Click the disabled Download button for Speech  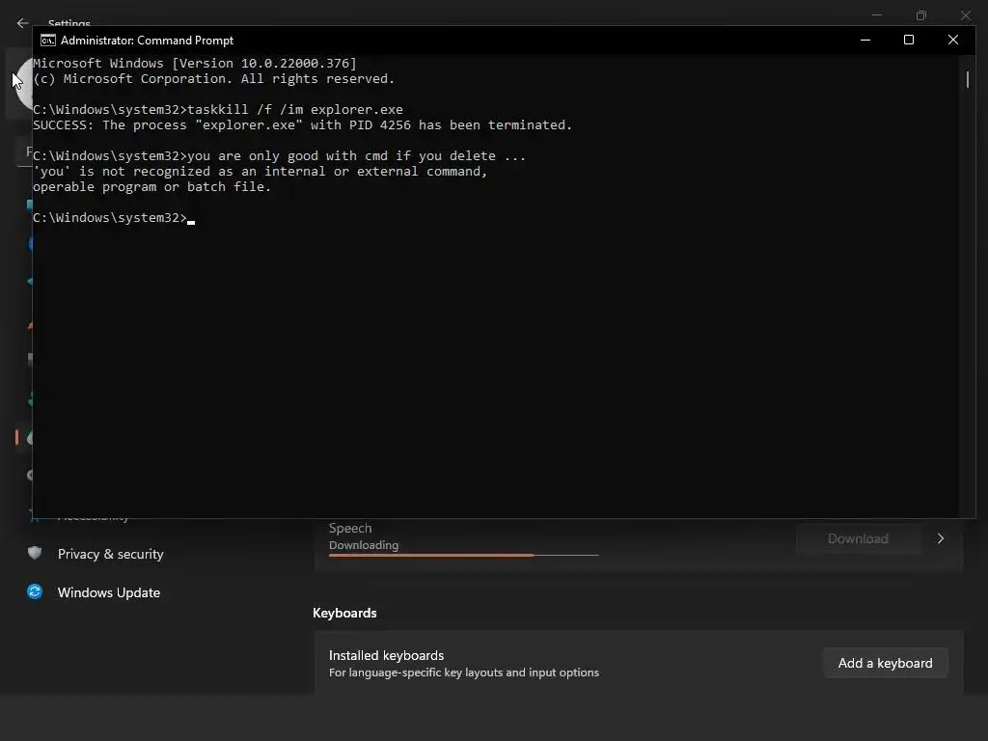pos(858,538)
